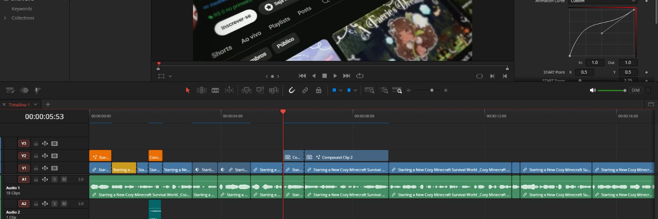658x219 pixels.
Task: Select Compound Clip 2 on V2
Action: click(347, 156)
